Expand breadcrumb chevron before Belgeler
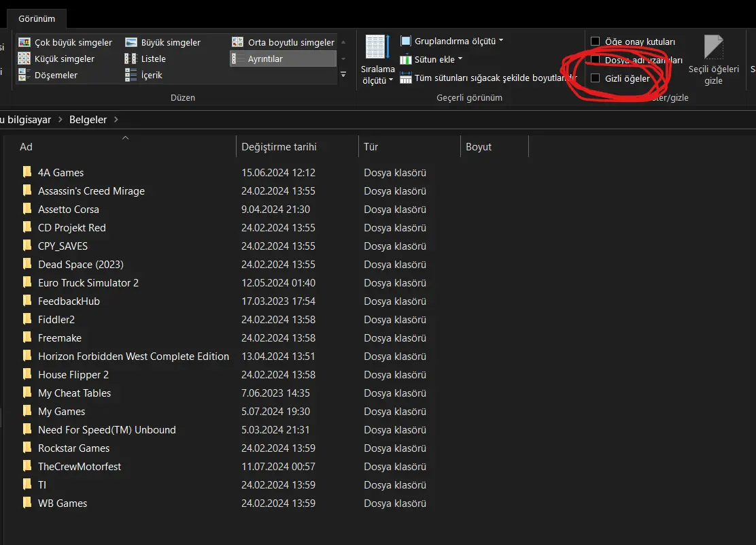 (61, 119)
